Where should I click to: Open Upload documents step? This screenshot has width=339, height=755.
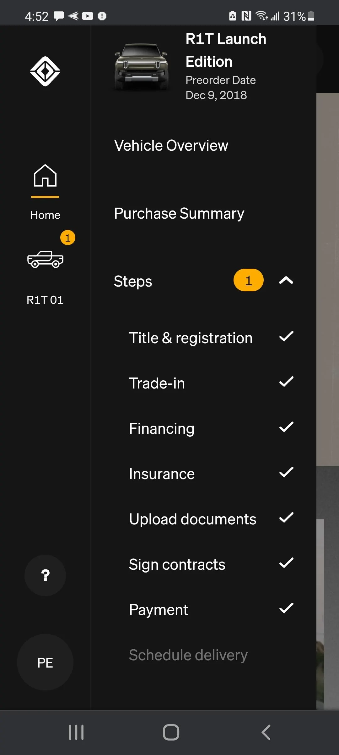point(193,519)
